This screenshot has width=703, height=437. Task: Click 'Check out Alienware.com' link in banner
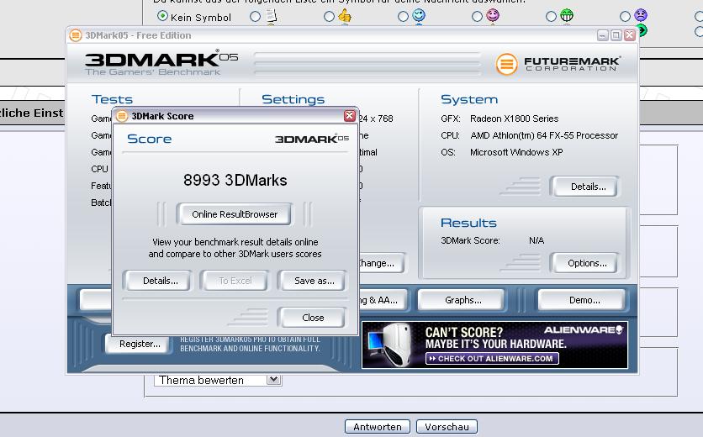click(492, 359)
